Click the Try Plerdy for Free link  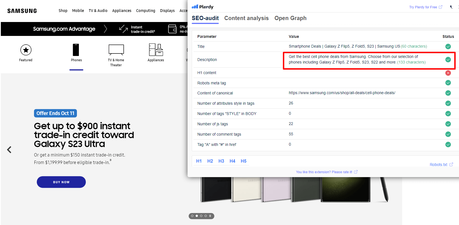pos(423,7)
